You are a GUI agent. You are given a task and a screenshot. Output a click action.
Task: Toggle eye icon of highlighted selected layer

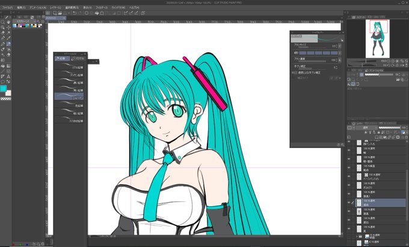tap(349, 203)
